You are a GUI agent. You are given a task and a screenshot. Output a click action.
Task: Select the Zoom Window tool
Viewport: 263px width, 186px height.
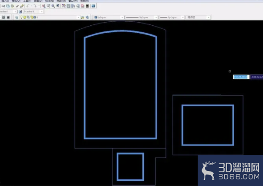pyautogui.click(x=53, y=6)
